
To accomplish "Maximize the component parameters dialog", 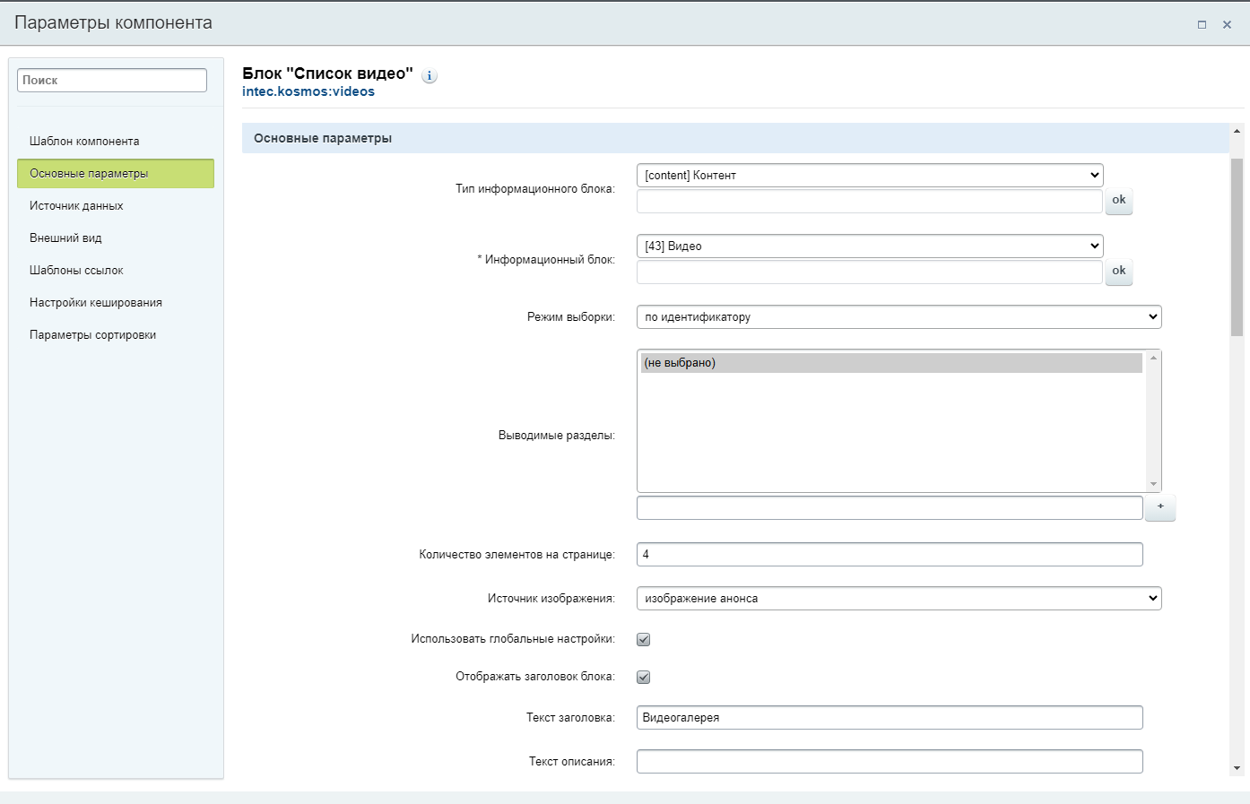I will tap(1202, 24).
